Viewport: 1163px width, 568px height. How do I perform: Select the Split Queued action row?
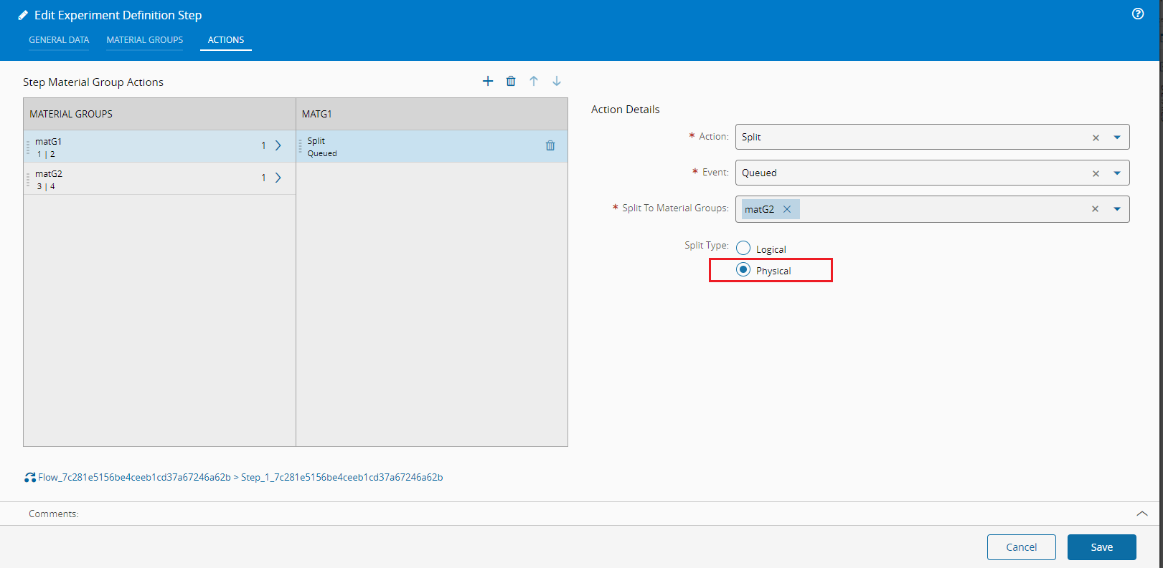[432, 146]
